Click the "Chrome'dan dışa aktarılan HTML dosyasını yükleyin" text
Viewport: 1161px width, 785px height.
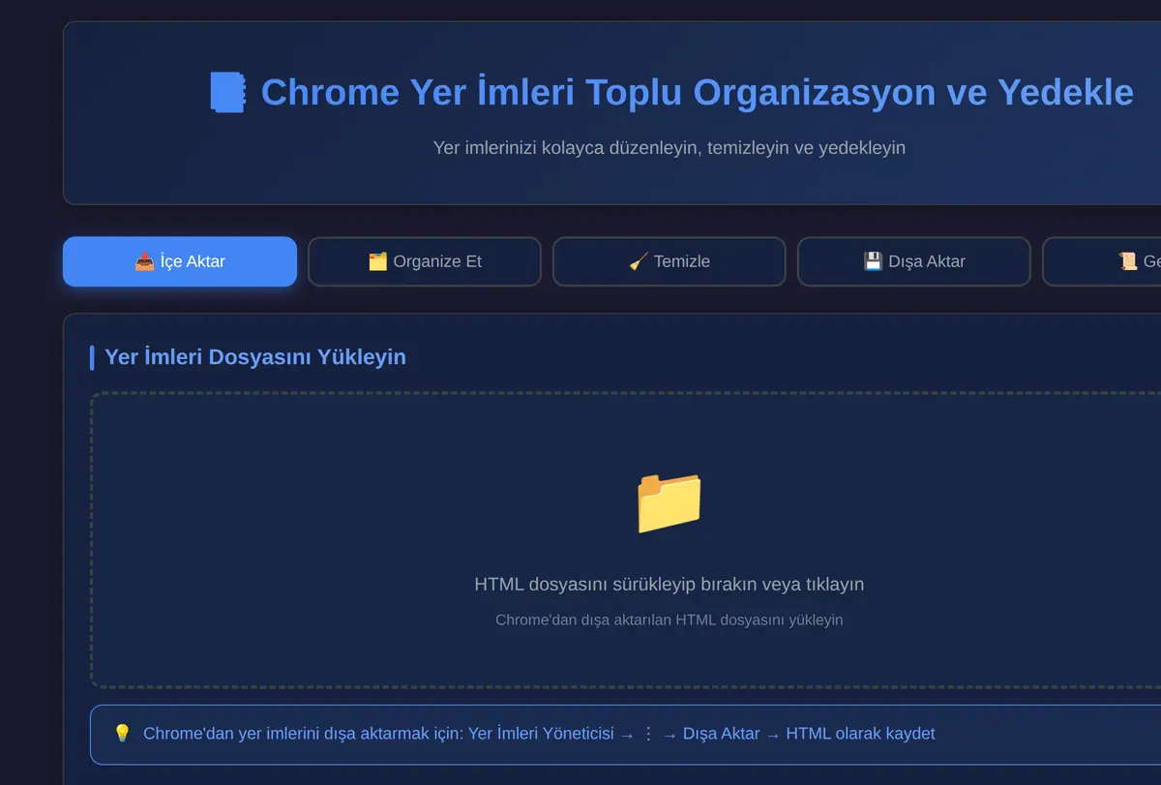coord(670,619)
